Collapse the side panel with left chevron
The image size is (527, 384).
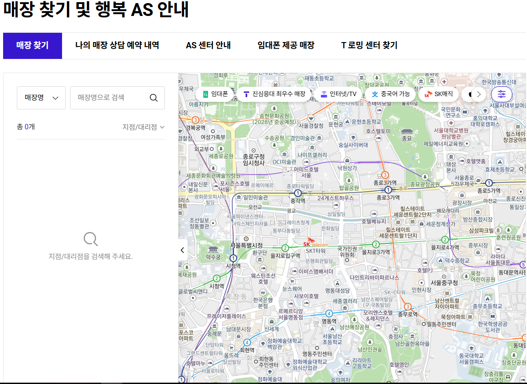pyautogui.click(x=183, y=250)
